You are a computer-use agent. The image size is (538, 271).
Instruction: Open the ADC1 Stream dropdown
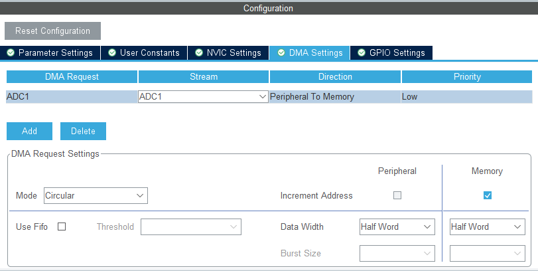tap(203, 97)
